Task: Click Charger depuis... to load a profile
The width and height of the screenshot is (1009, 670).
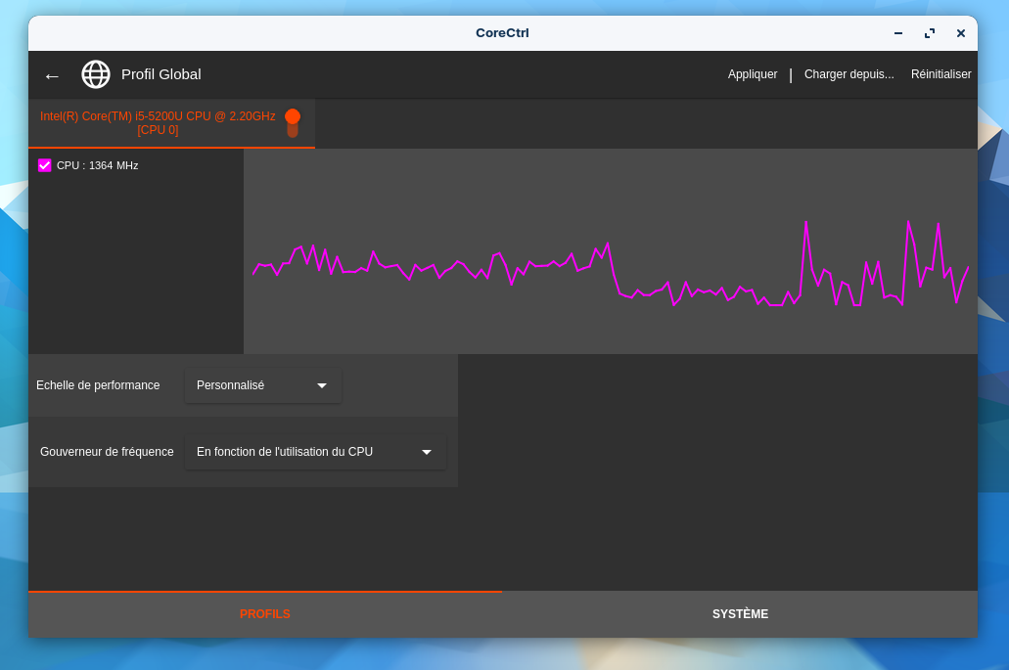Action: tap(848, 74)
